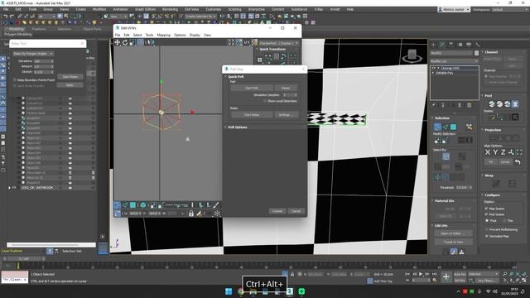Click the UV axis display button
The image size is (530, 298).
[247, 42]
